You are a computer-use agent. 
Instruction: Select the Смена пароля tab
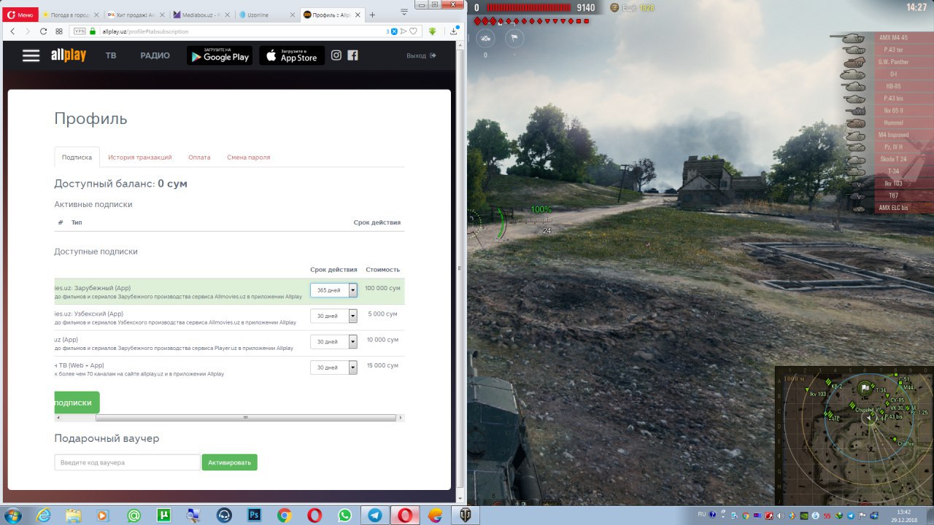(x=248, y=157)
